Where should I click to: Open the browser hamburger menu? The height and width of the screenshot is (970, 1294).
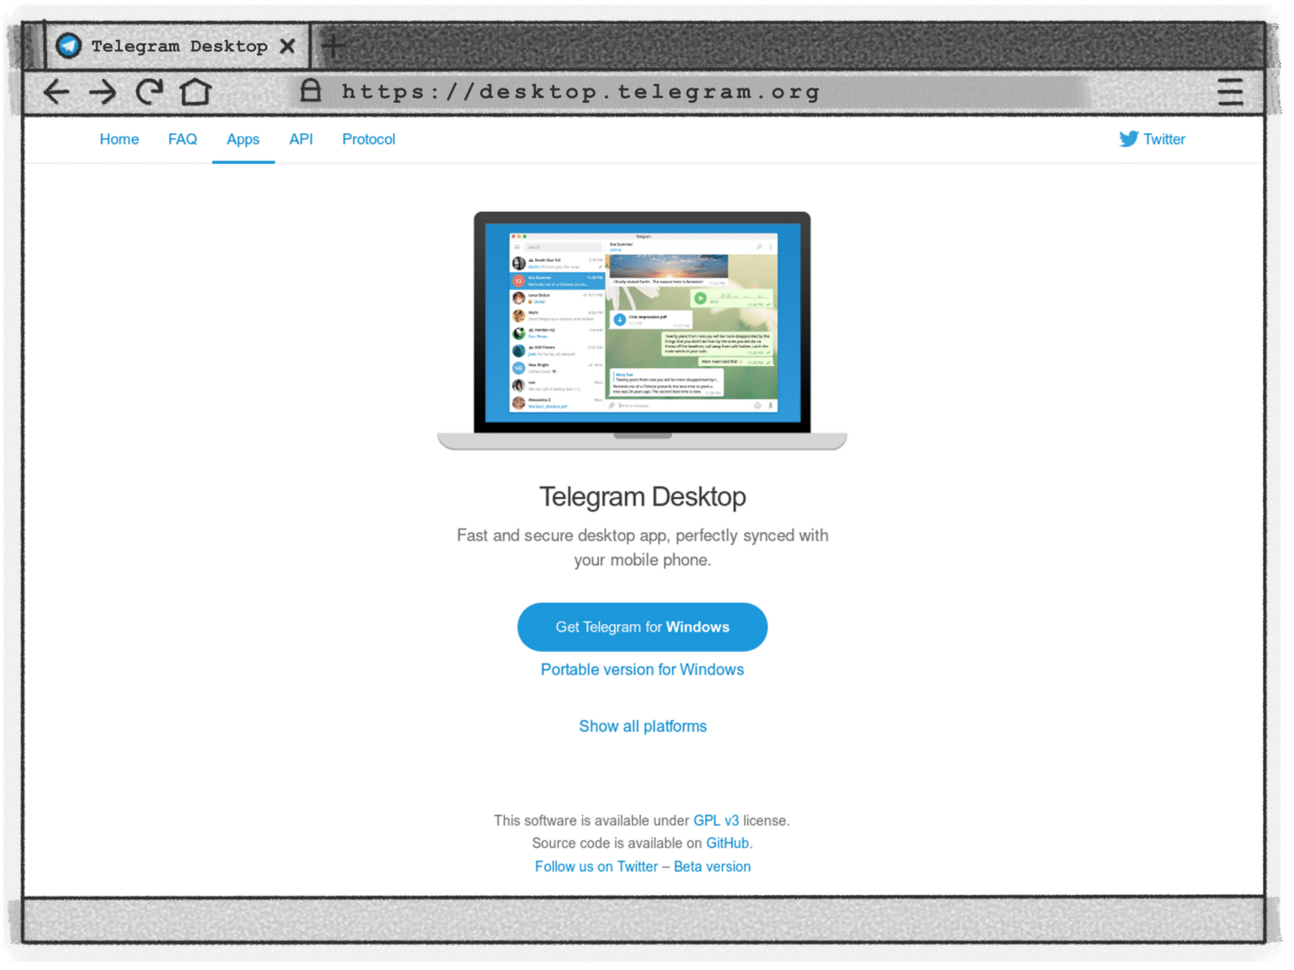pyautogui.click(x=1230, y=92)
